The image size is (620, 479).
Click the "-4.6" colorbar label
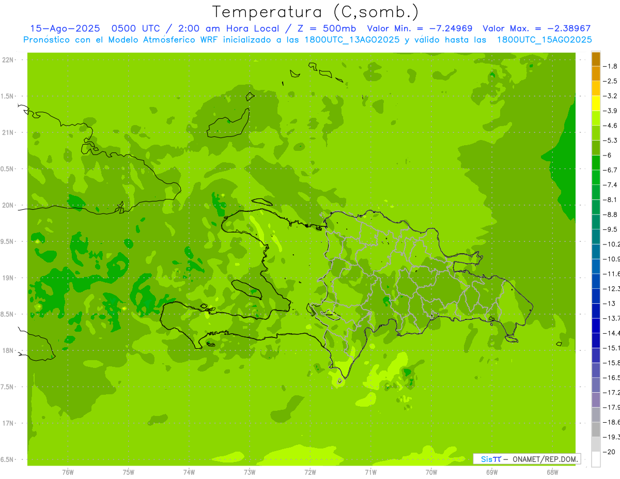click(x=611, y=126)
